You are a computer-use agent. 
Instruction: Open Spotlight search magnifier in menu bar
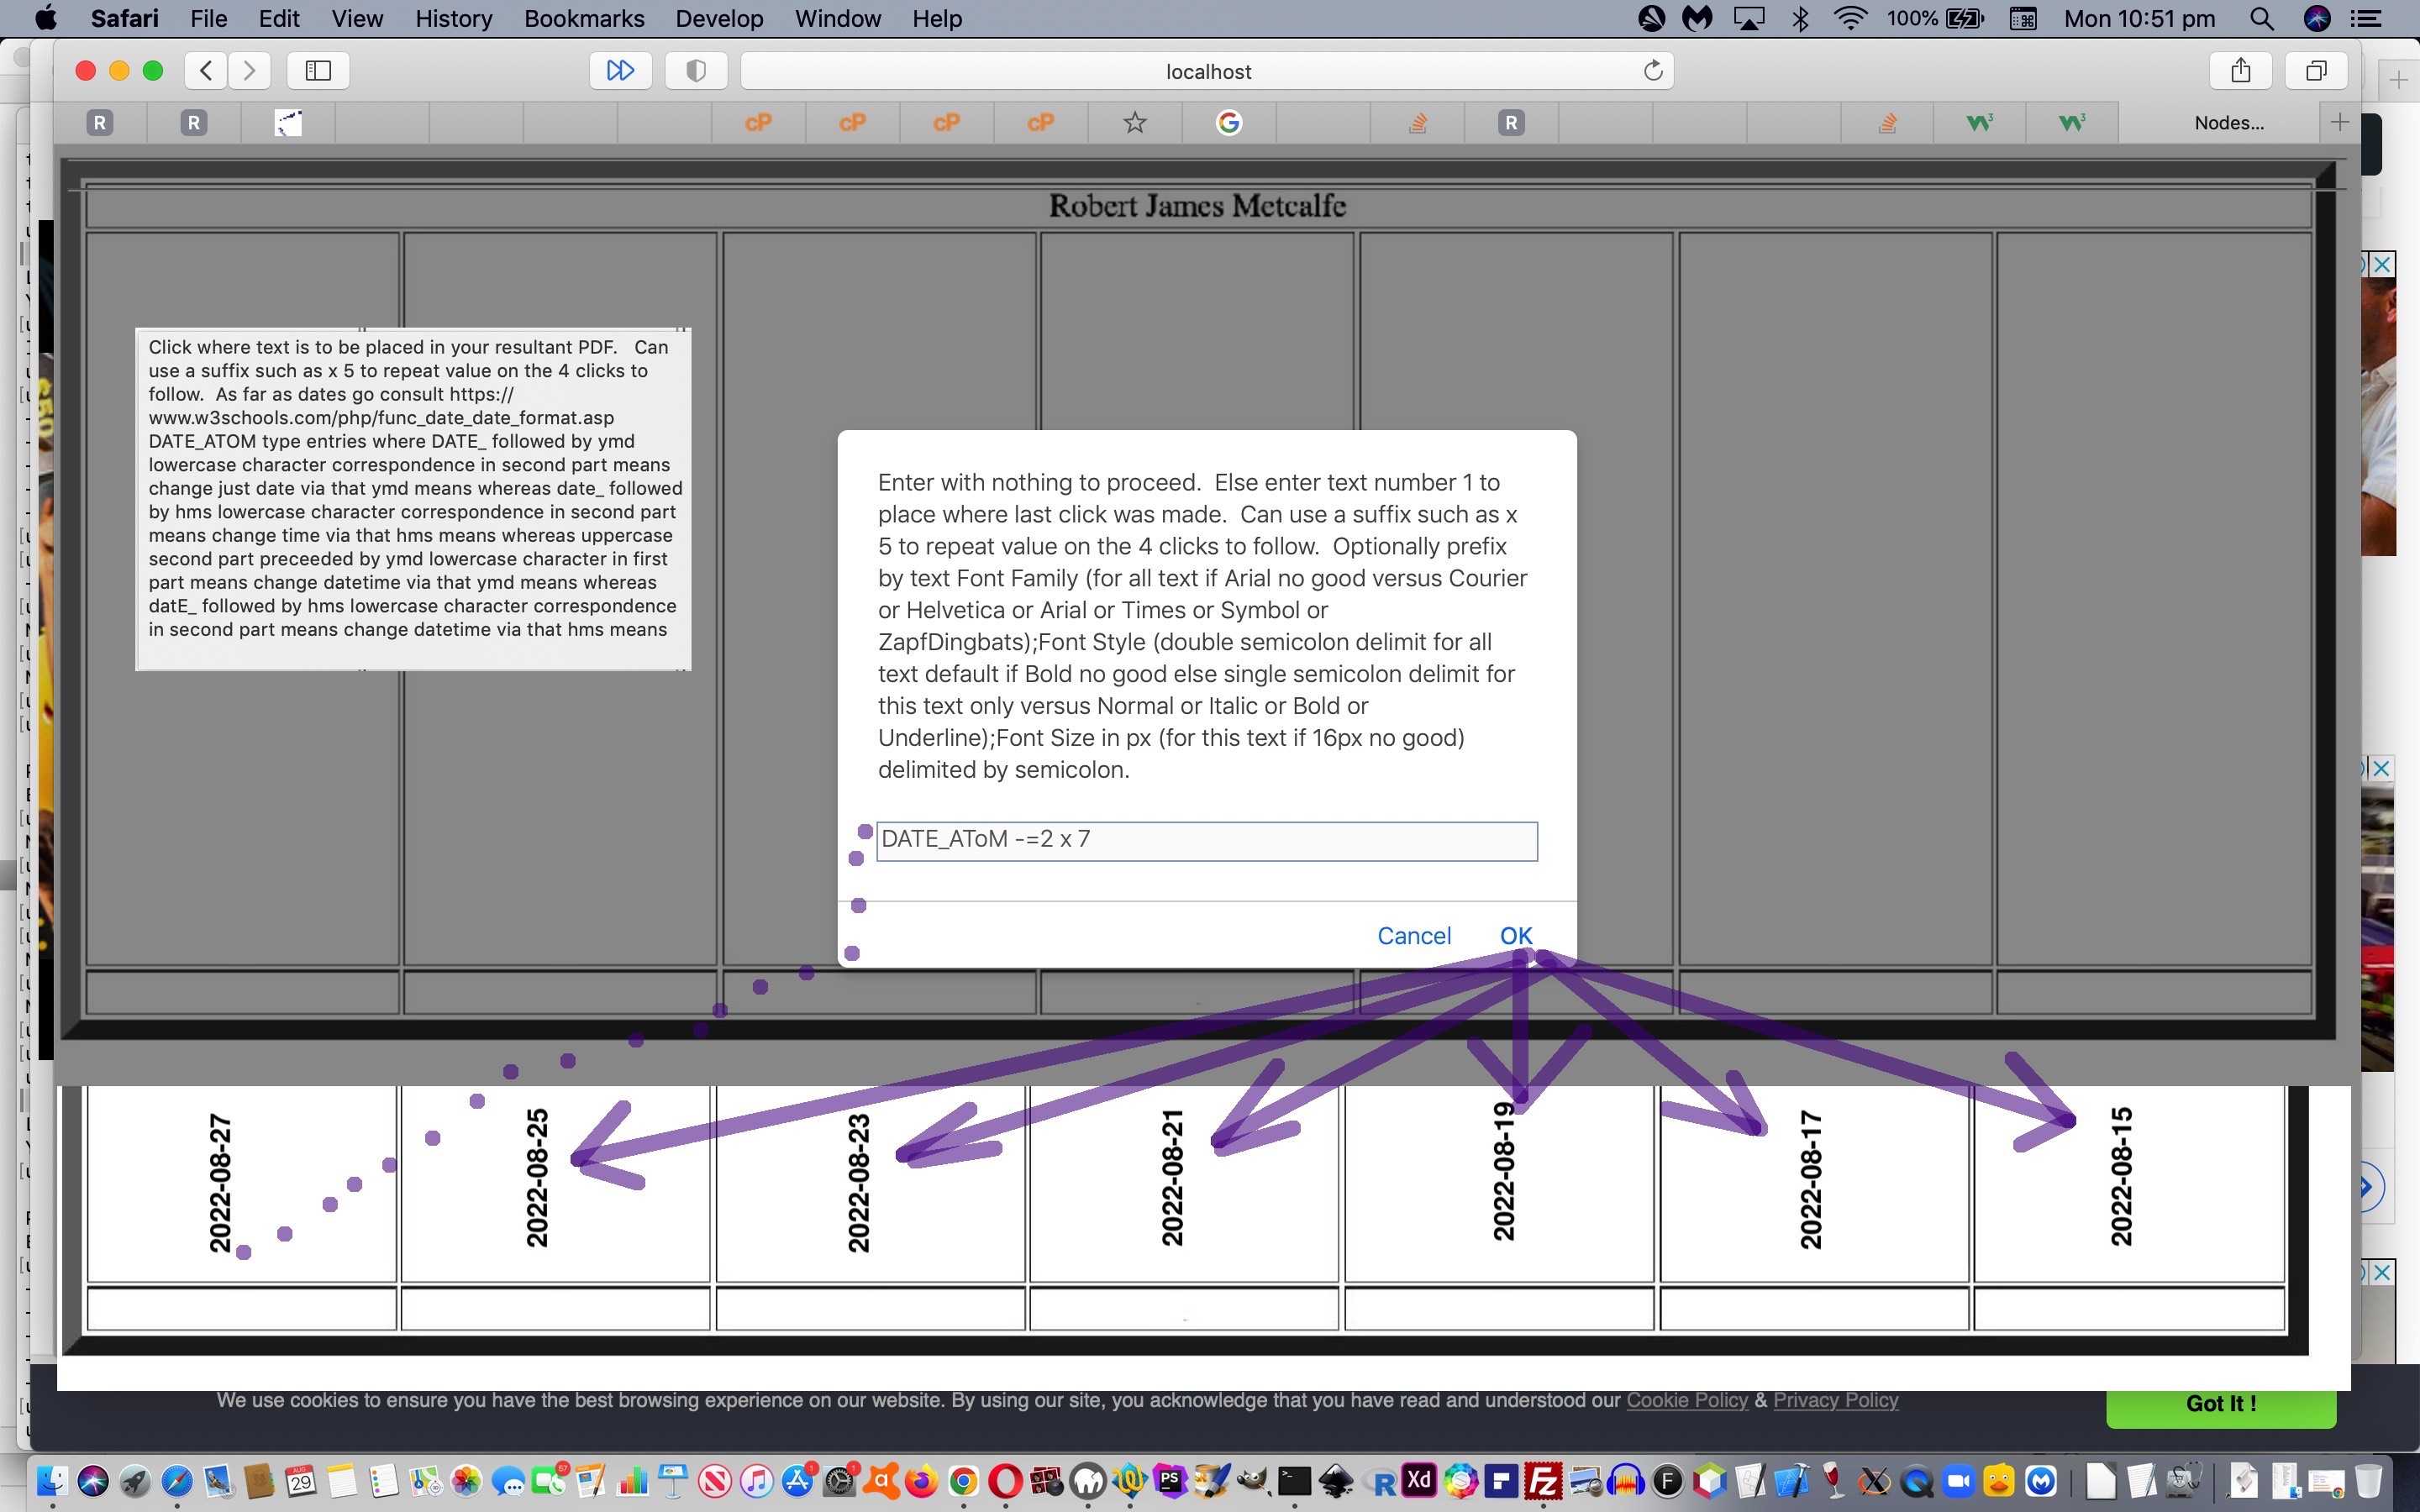2262,18
